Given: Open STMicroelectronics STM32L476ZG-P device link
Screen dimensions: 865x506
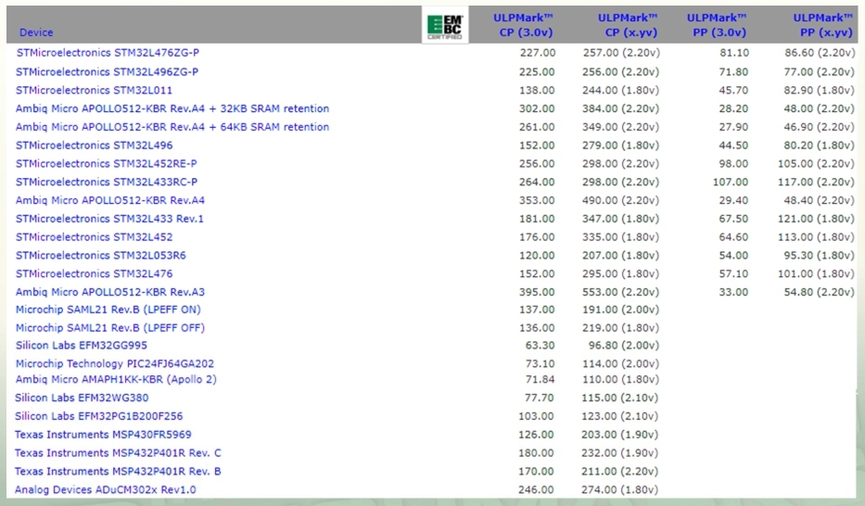Looking at the screenshot, I should click(x=108, y=53).
